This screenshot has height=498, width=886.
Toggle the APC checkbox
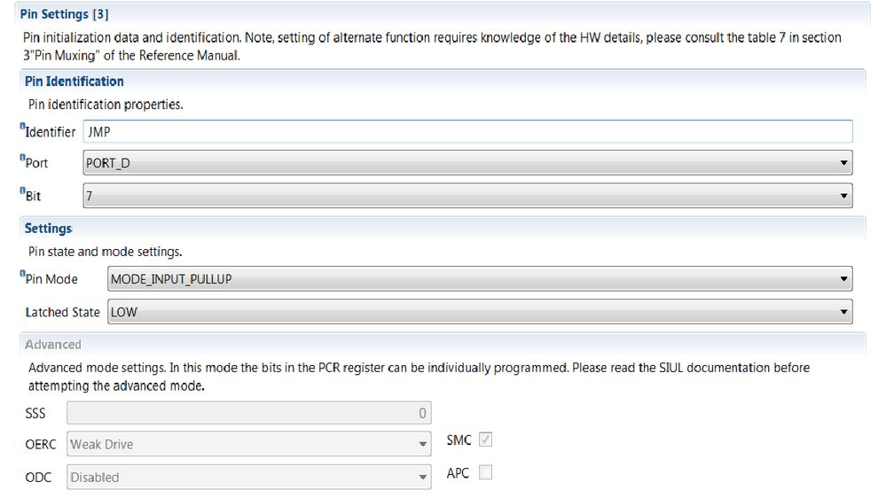pyautogui.click(x=485, y=472)
